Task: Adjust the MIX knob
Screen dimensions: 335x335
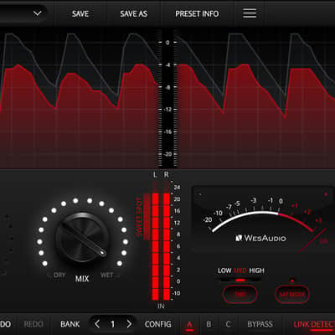Action: click(x=82, y=238)
